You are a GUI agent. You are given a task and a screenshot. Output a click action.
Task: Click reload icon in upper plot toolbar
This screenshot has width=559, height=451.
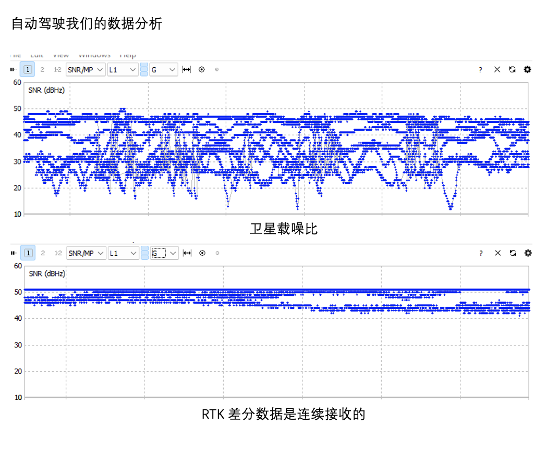[512, 70]
